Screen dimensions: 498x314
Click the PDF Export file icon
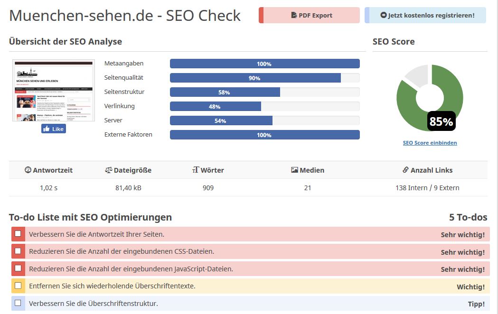coord(294,15)
